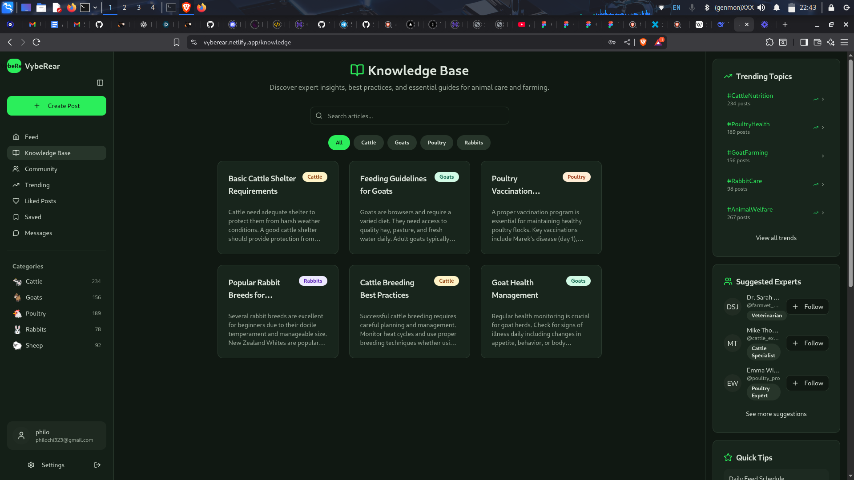
Task: Collapse the sidebar with panel icon
Action: (x=100, y=83)
